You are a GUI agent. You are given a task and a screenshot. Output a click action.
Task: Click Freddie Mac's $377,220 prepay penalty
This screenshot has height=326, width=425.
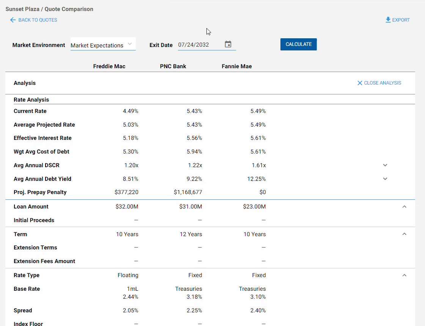pos(126,192)
